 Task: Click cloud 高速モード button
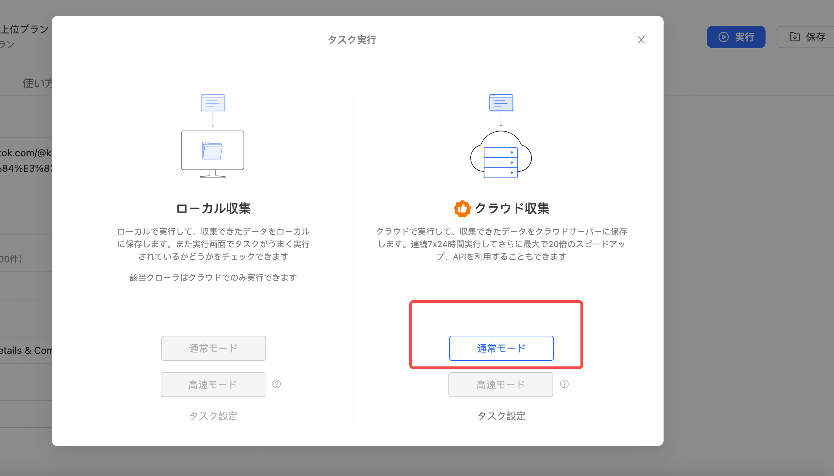point(500,385)
